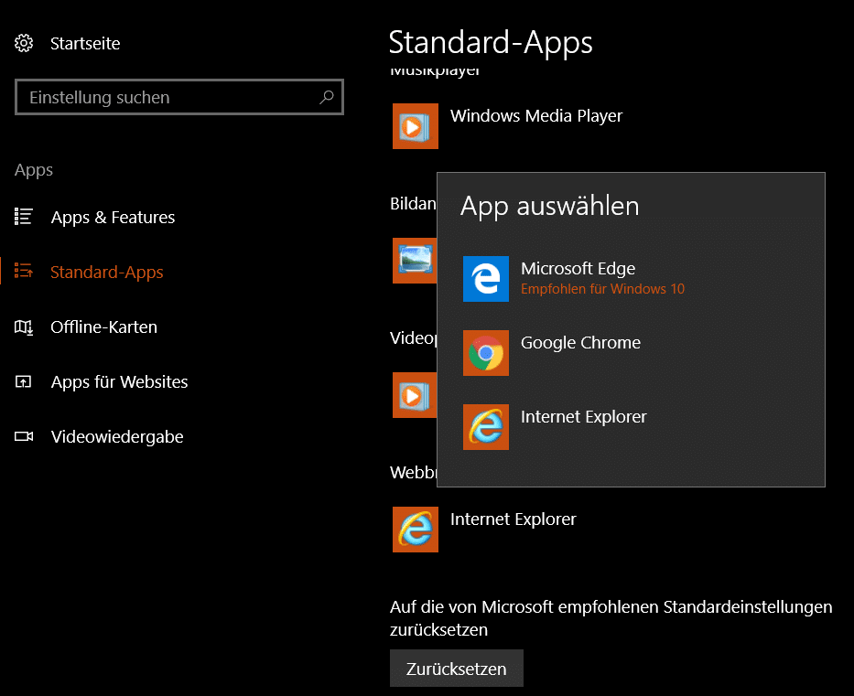Click the magnifier icon in the search box
Screen dimensions: 854x696
(326, 98)
